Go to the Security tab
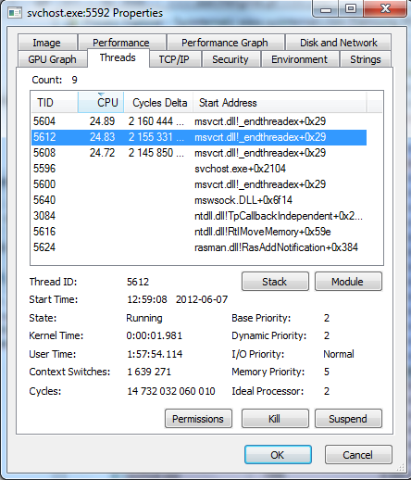This screenshot has height=480, width=411. [x=230, y=59]
